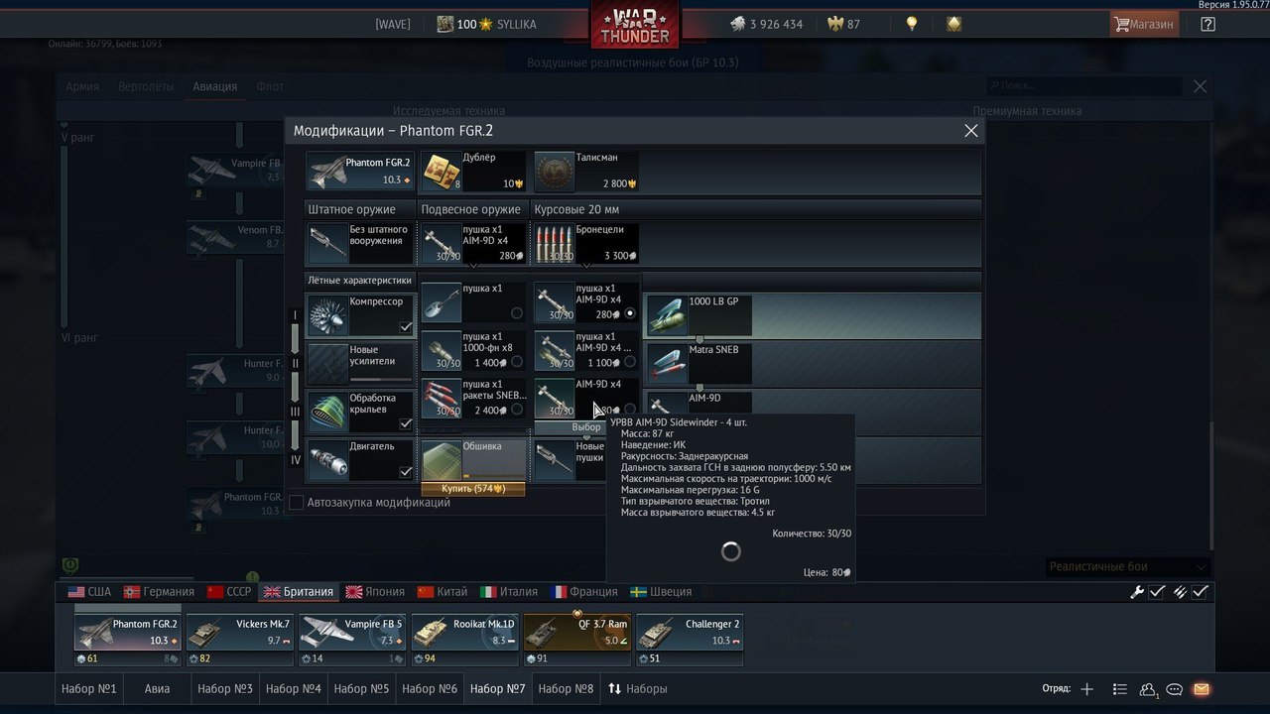Click the wrench repair icon
This screenshot has height=714, width=1270.
click(x=1137, y=592)
